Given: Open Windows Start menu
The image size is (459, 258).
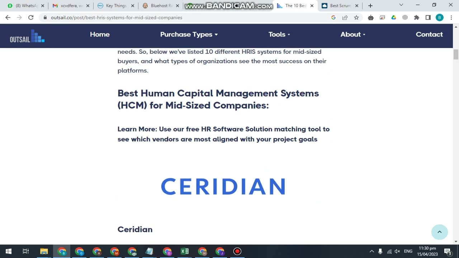Looking at the screenshot, I should pos(9,251).
